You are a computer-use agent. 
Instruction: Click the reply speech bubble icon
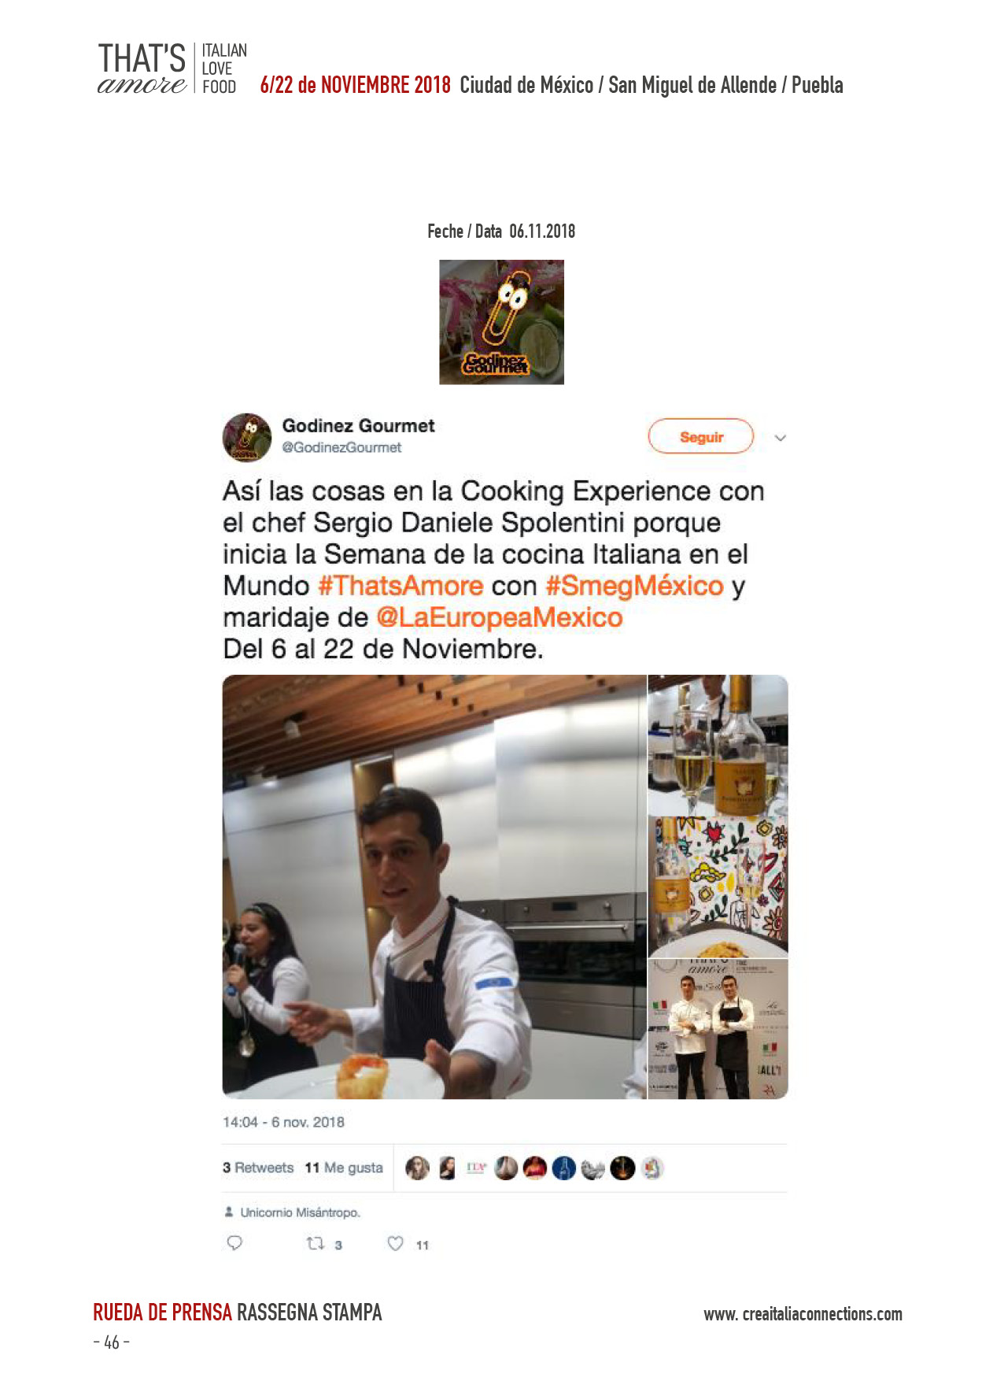pos(234,1243)
